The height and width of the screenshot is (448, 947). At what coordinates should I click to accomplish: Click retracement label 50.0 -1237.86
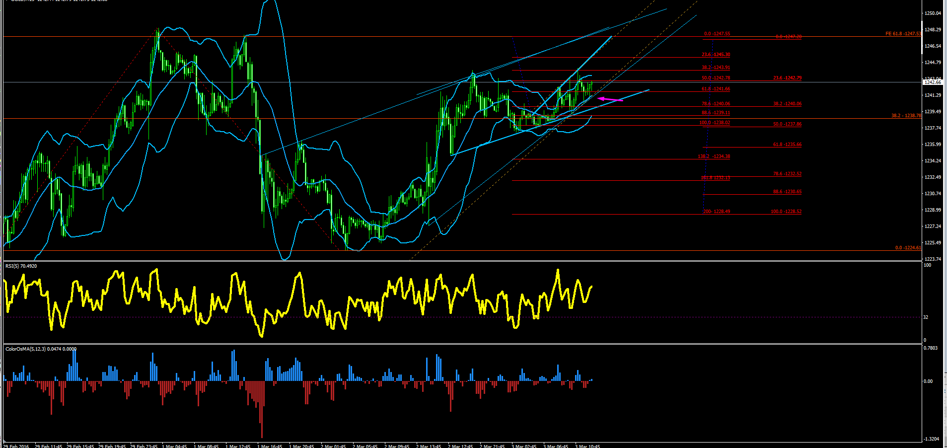[x=787, y=124]
